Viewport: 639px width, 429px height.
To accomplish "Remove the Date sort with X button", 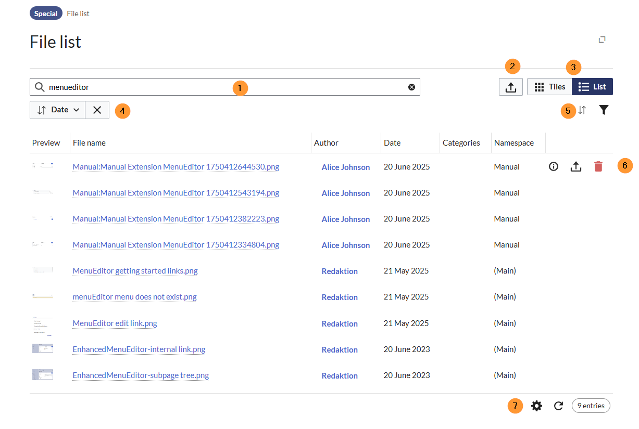I will (x=97, y=110).
